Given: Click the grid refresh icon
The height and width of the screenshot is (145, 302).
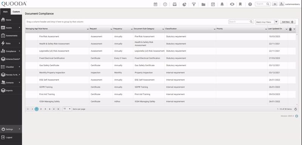Looking at the screenshot, I should tap(296, 109).
